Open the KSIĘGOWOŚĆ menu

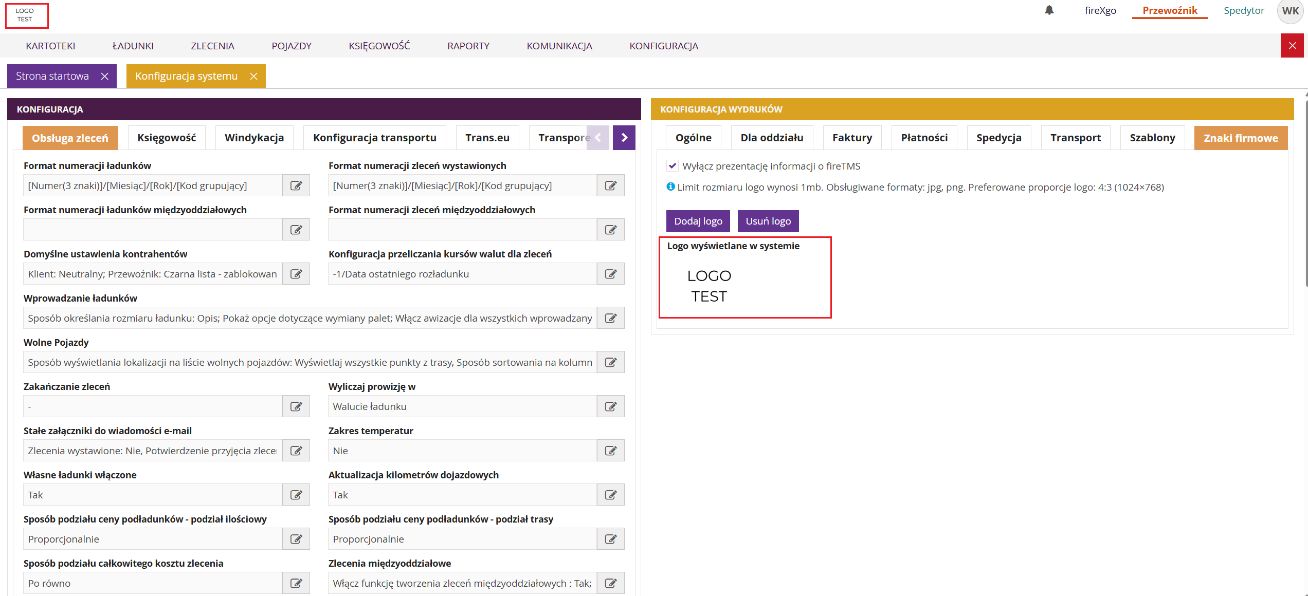click(379, 46)
